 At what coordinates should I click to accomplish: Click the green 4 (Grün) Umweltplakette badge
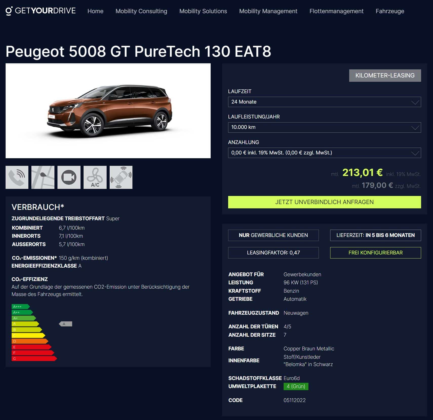coord(296,386)
